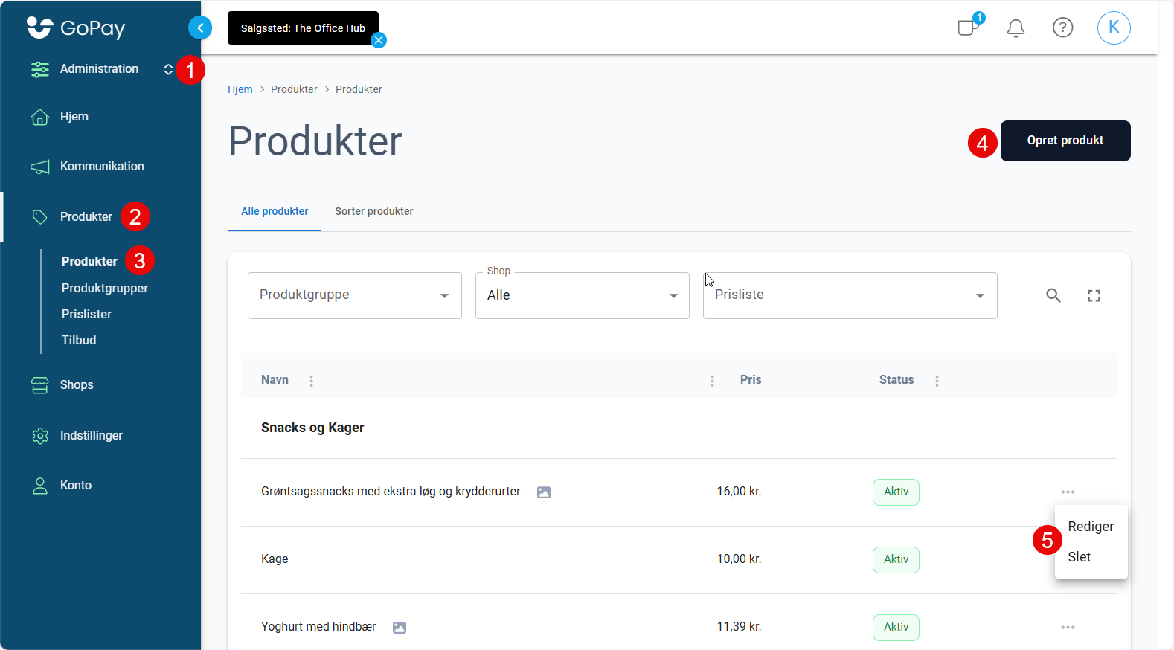Sort by the Pris column header
This screenshot has width=1174, height=650.
point(751,379)
